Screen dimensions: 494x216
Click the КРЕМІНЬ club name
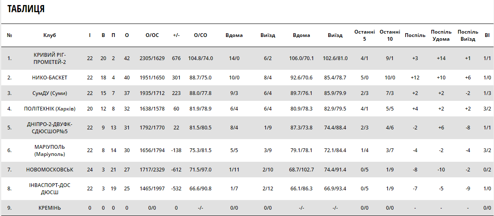click(50, 208)
